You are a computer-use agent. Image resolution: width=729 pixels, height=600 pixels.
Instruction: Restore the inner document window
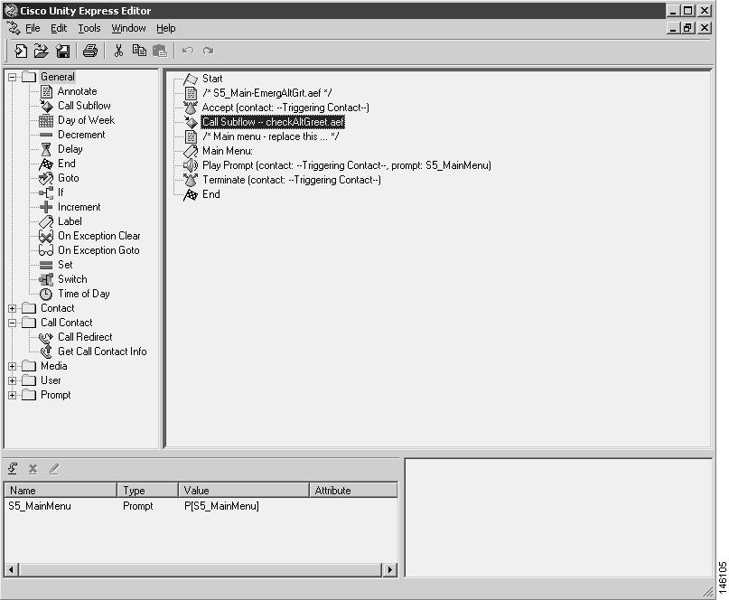pos(688,28)
